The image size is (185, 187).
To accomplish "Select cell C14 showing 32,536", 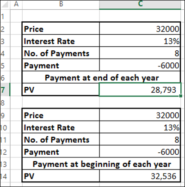I will point(140,176).
